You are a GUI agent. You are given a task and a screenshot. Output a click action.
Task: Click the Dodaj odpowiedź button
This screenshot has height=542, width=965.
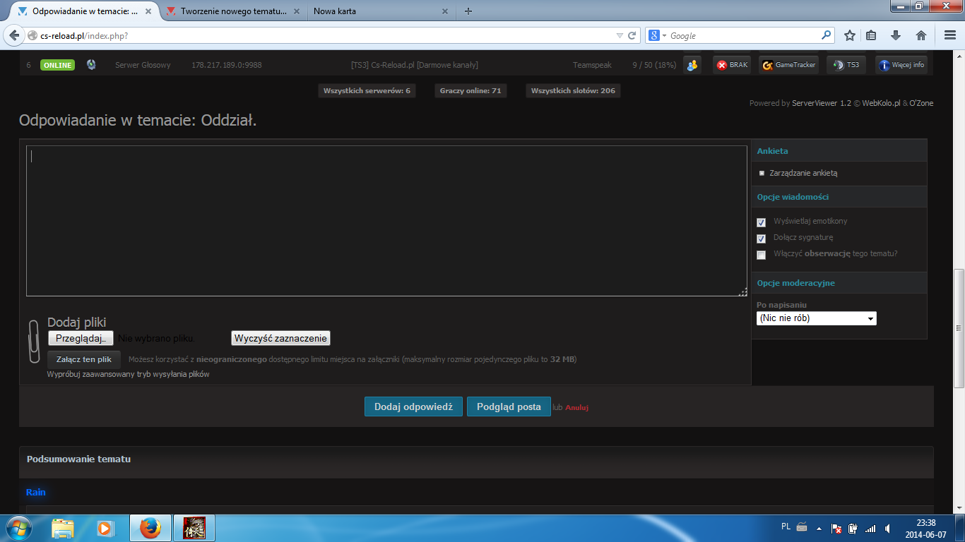pos(413,406)
